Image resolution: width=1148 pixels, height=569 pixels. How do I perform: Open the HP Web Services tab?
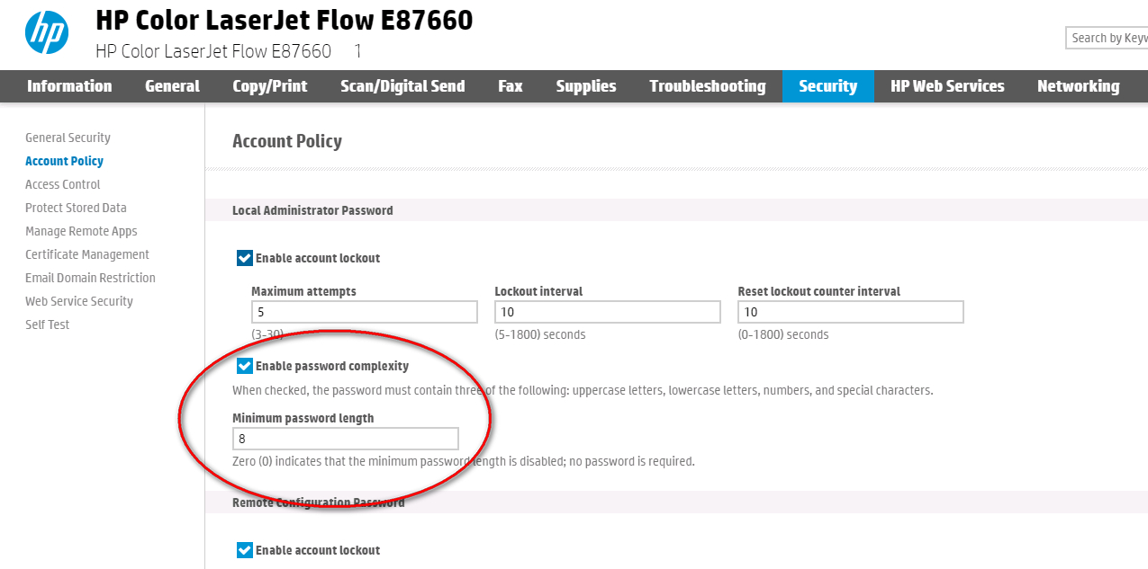click(947, 86)
